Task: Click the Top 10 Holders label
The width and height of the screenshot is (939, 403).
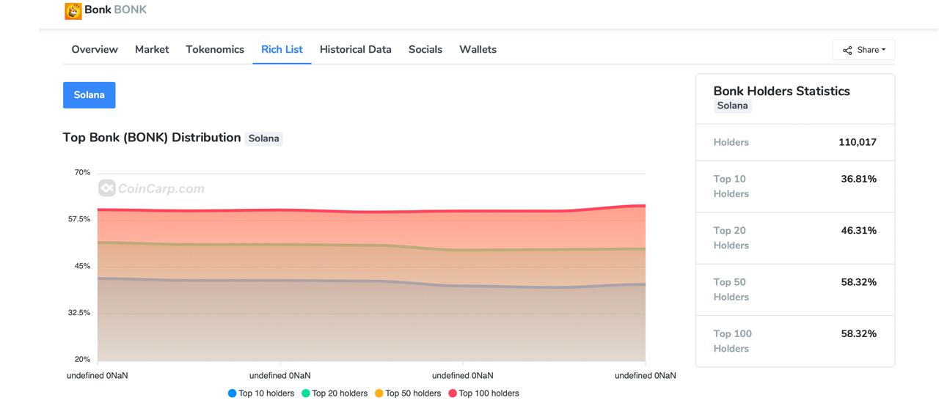Action: (731, 186)
